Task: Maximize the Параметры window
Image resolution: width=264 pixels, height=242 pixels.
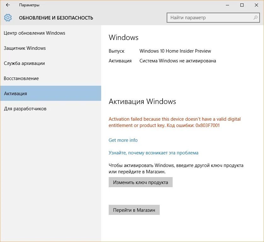Action: (242, 5)
